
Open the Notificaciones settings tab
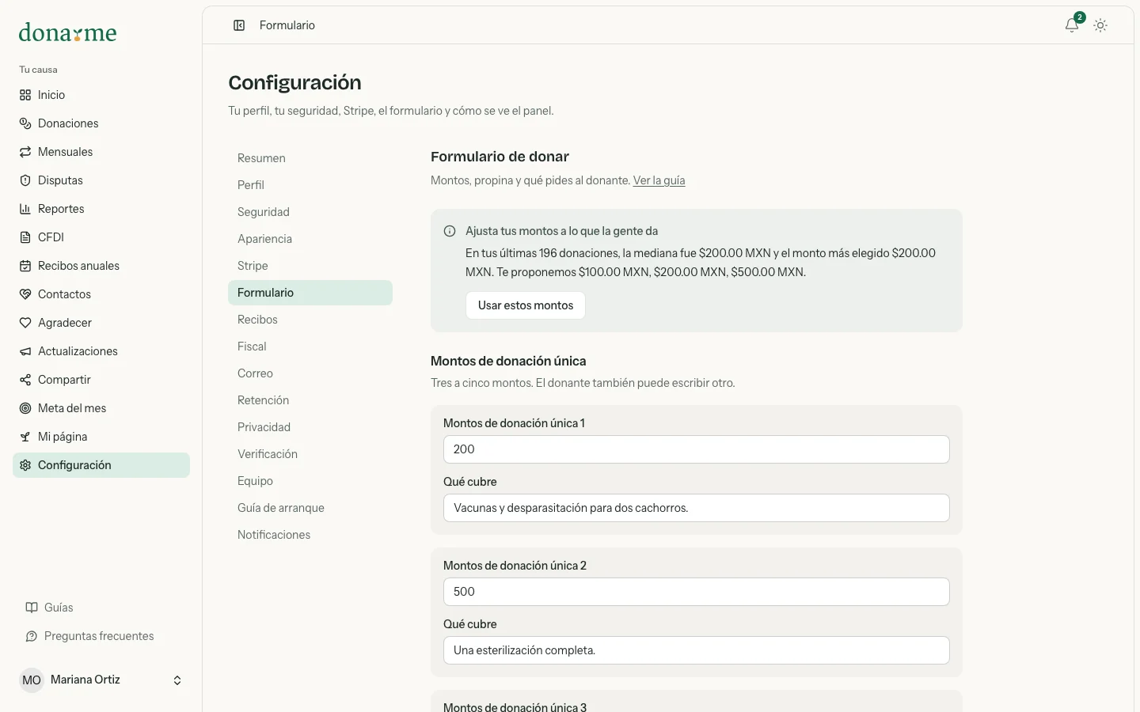click(310, 535)
